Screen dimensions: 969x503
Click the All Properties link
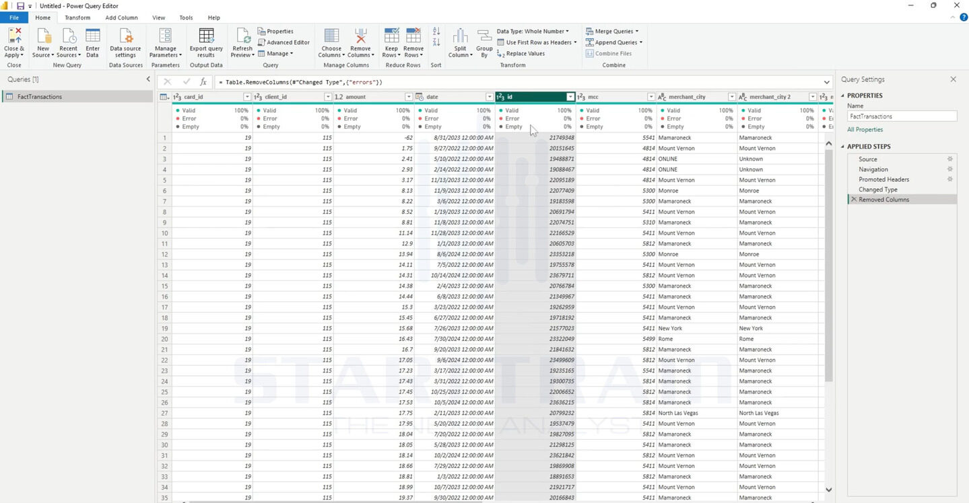point(865,130)
